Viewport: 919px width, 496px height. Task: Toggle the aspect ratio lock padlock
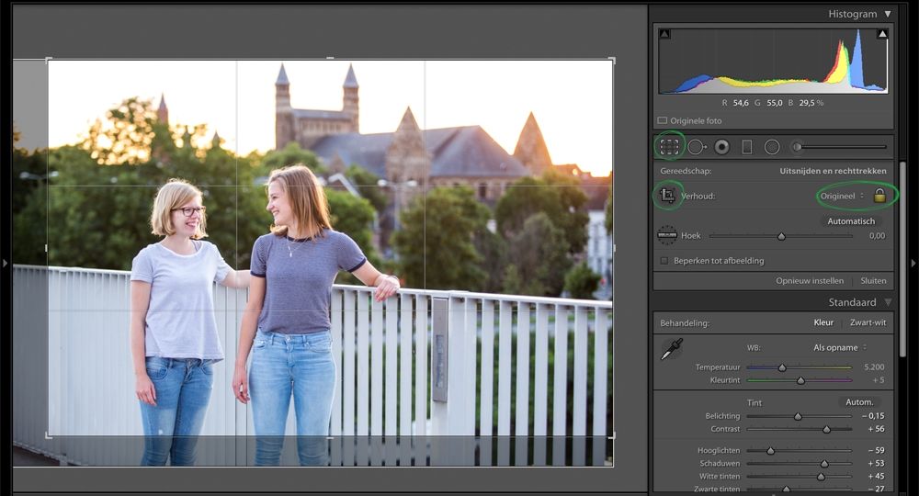tap(879, 196)
